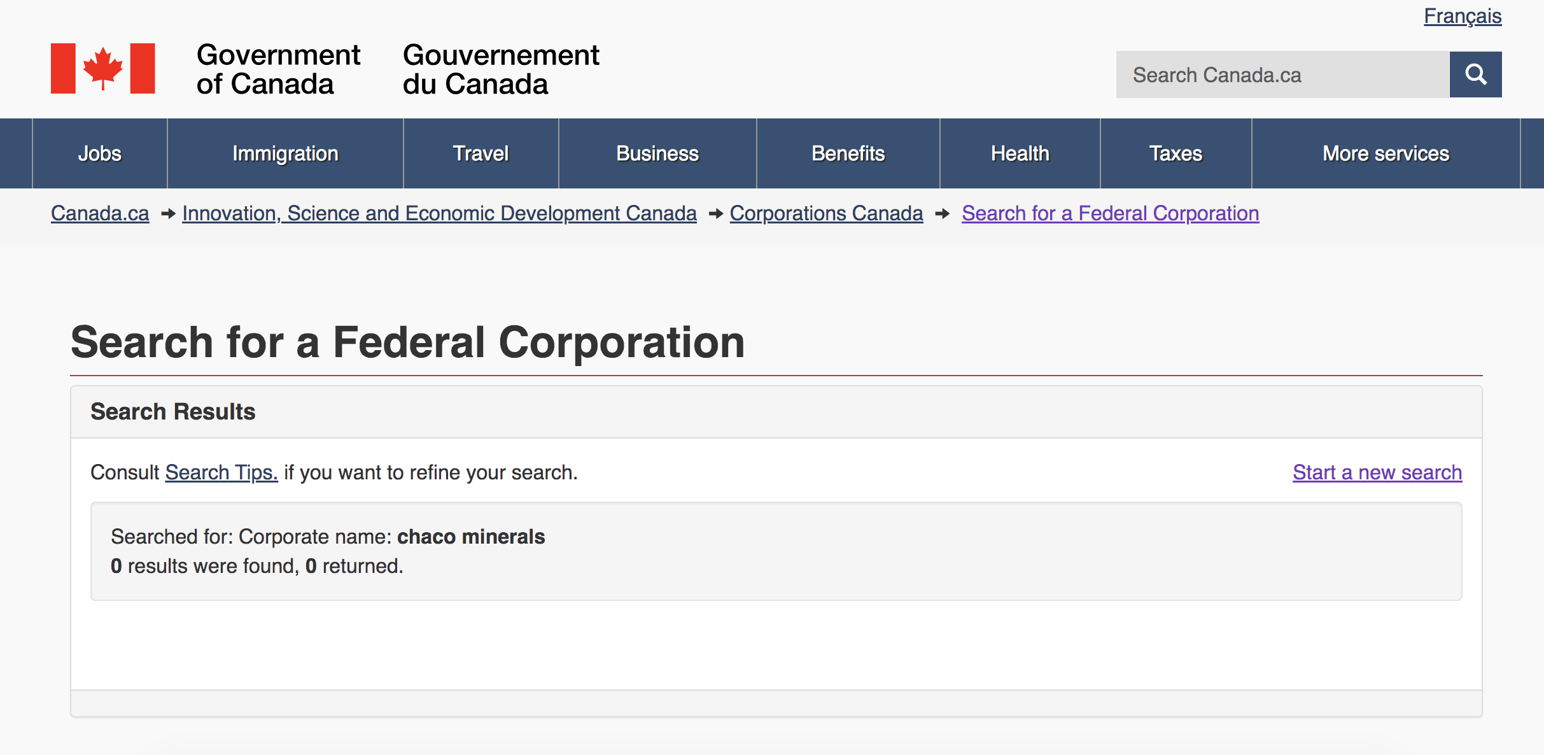
Task: Navigate to Corporations Canada breadcrumb
Action: point(826,213)
